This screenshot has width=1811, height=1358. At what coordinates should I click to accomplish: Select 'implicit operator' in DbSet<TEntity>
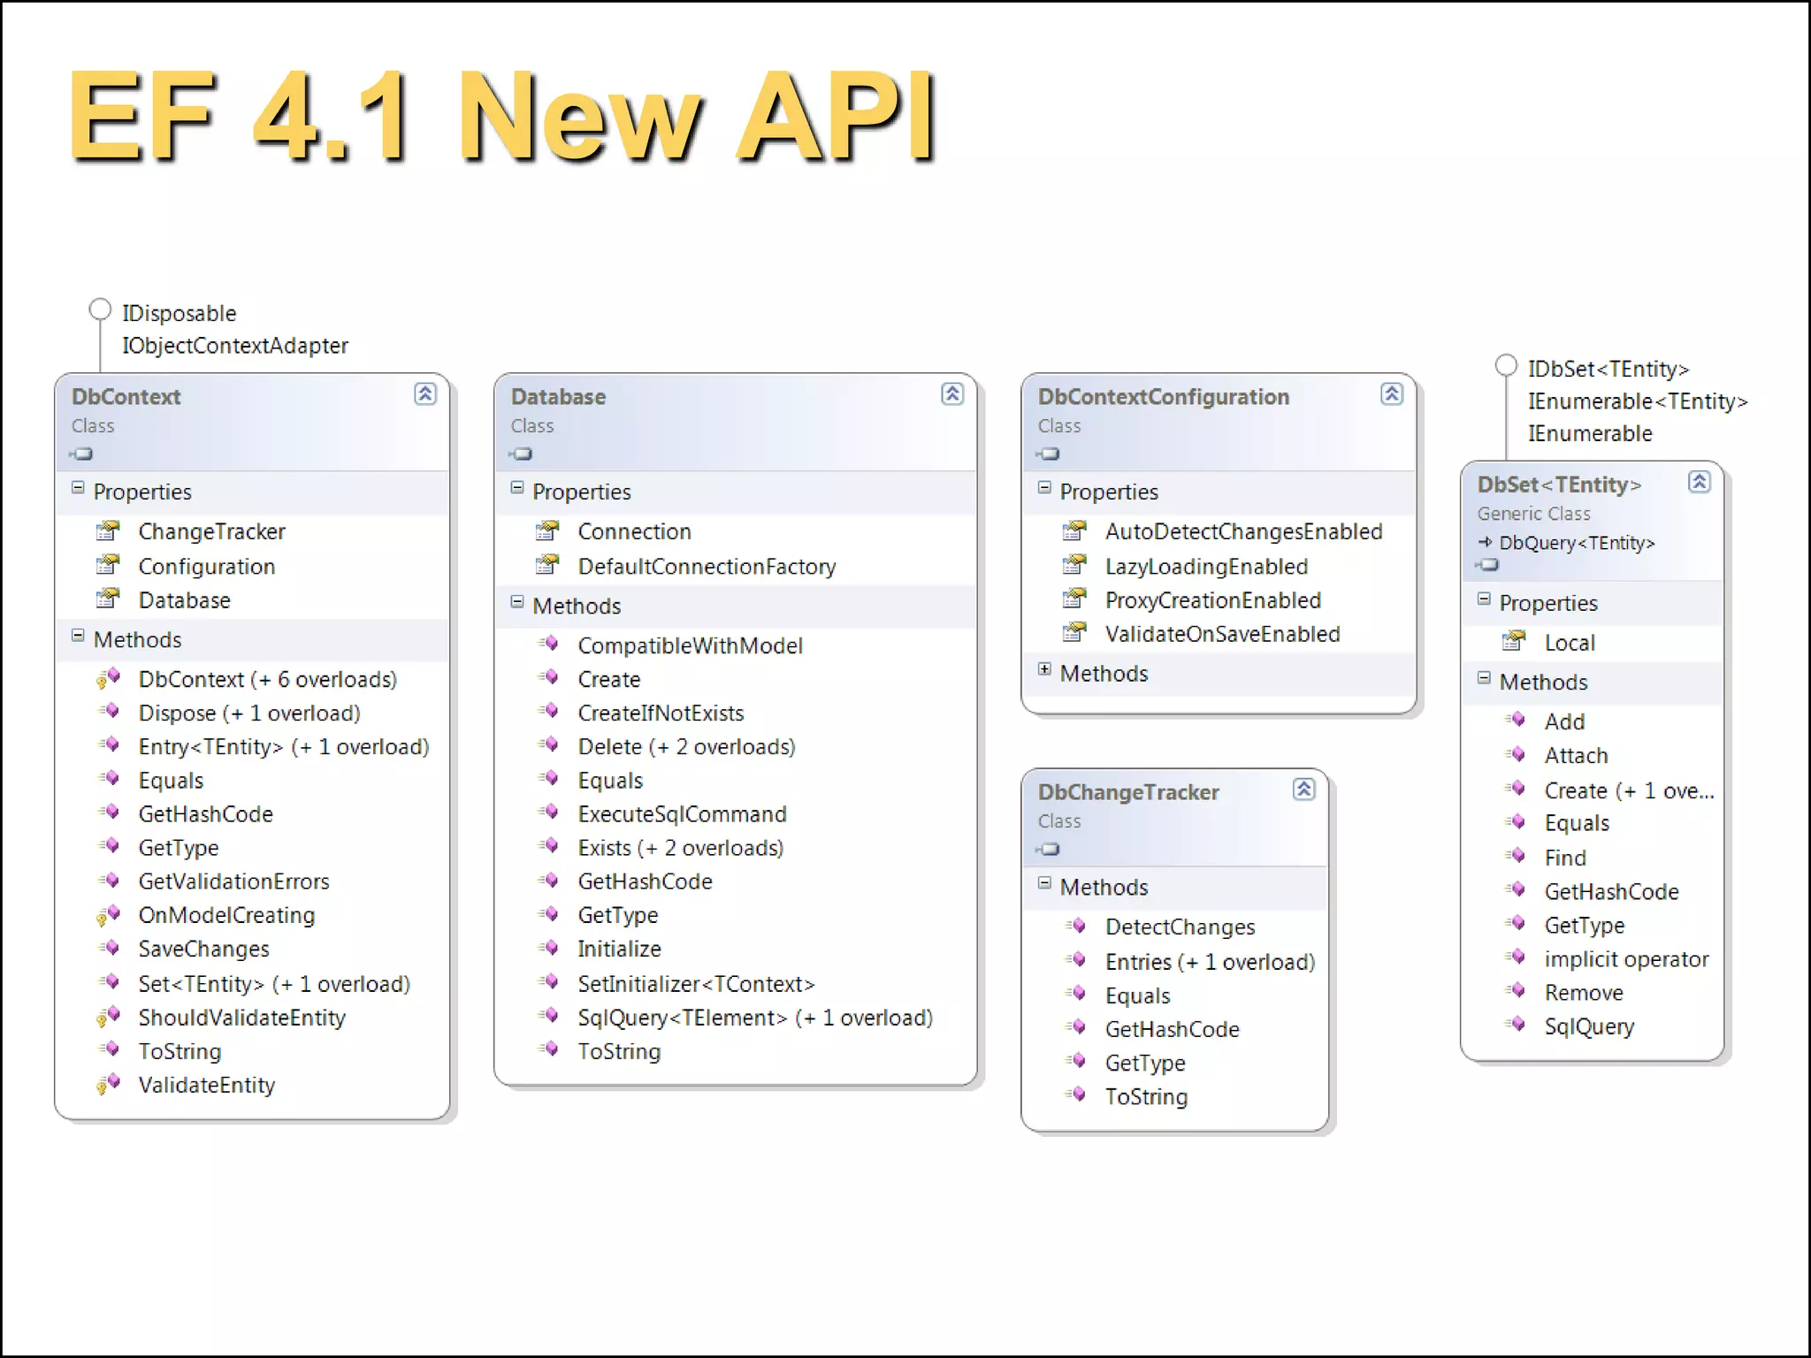pos(1626,959)
